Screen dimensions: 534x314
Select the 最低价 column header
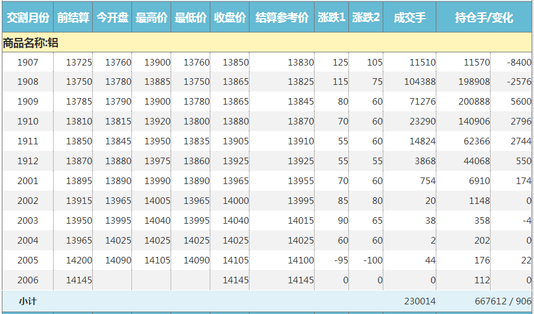click(190, 17)
